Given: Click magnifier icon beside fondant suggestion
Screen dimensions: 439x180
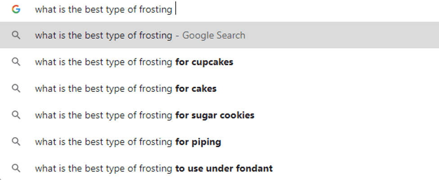Looking at the screenshot, I should coord(16,169).
